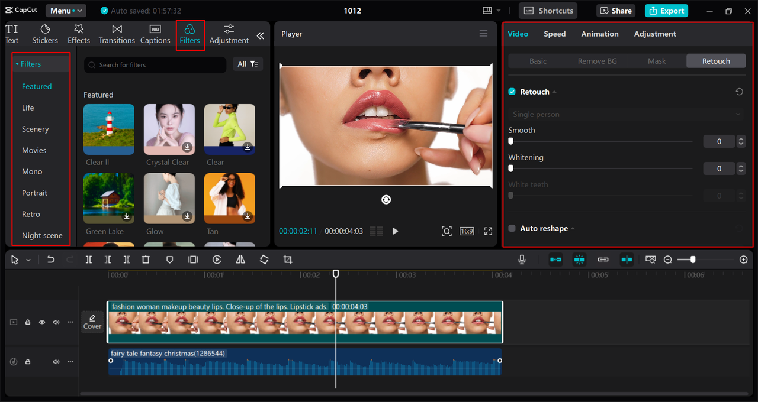Open the All filter sort dropdown
Image resolution: width=758 pixels, height=402 pixels.
click(248, 64)
